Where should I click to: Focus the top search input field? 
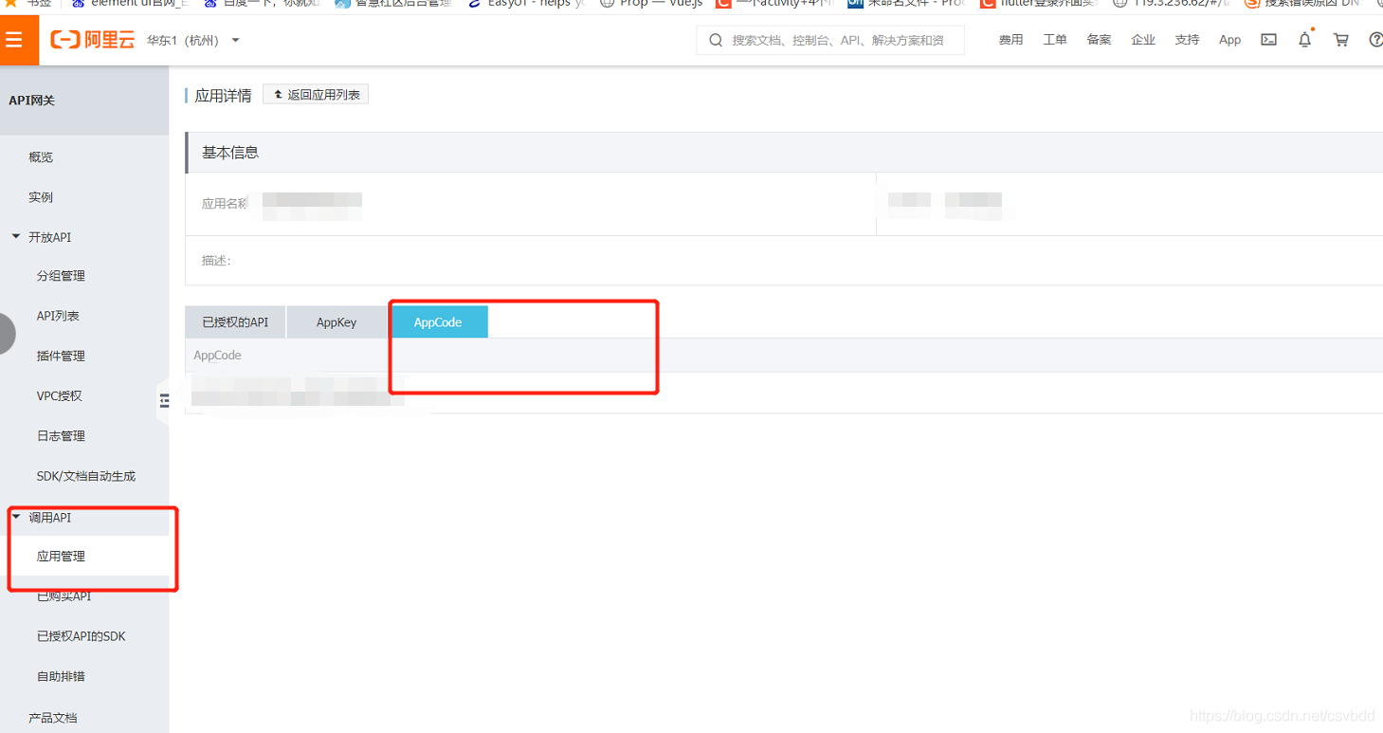(830, 40)
